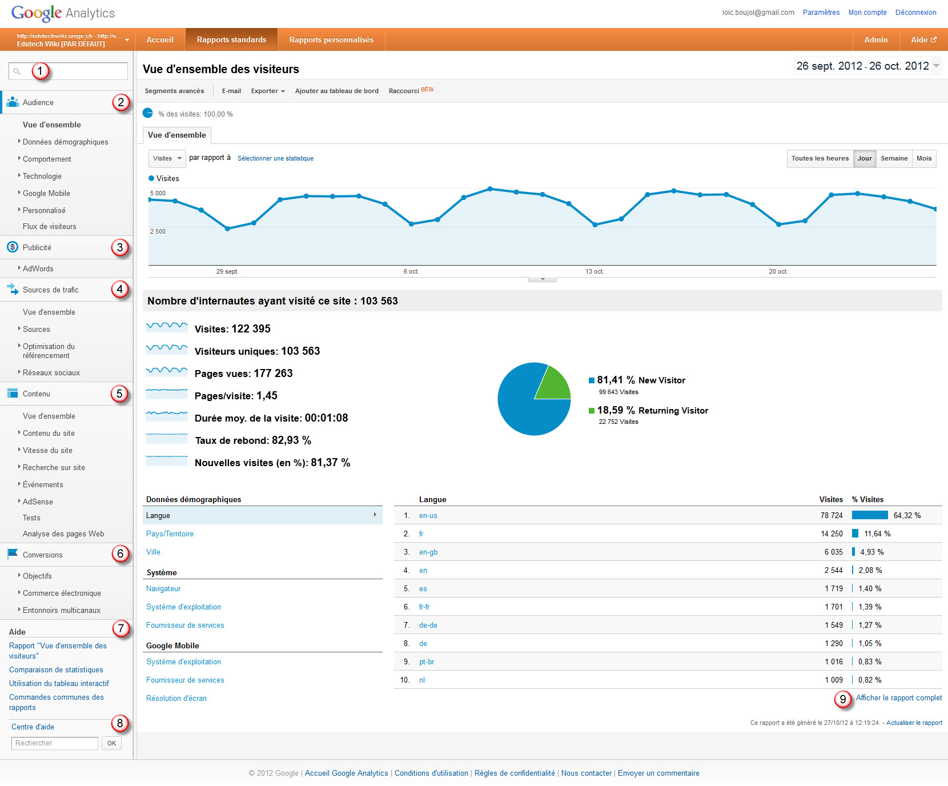The height and width of the screenshot is (786, 948).
Task: Open the Rapports standards tab
Action: (231, 39)
